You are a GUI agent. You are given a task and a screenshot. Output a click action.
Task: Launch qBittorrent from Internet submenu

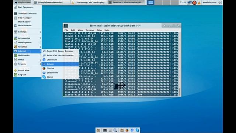pyautogui.click(x=60, y=73)
